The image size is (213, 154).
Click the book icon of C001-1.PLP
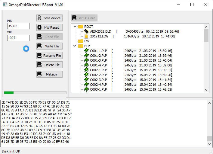[x=86, y=51]
